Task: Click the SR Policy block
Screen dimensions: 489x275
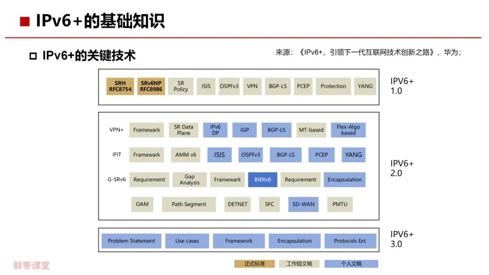Action: pos(181,86)
